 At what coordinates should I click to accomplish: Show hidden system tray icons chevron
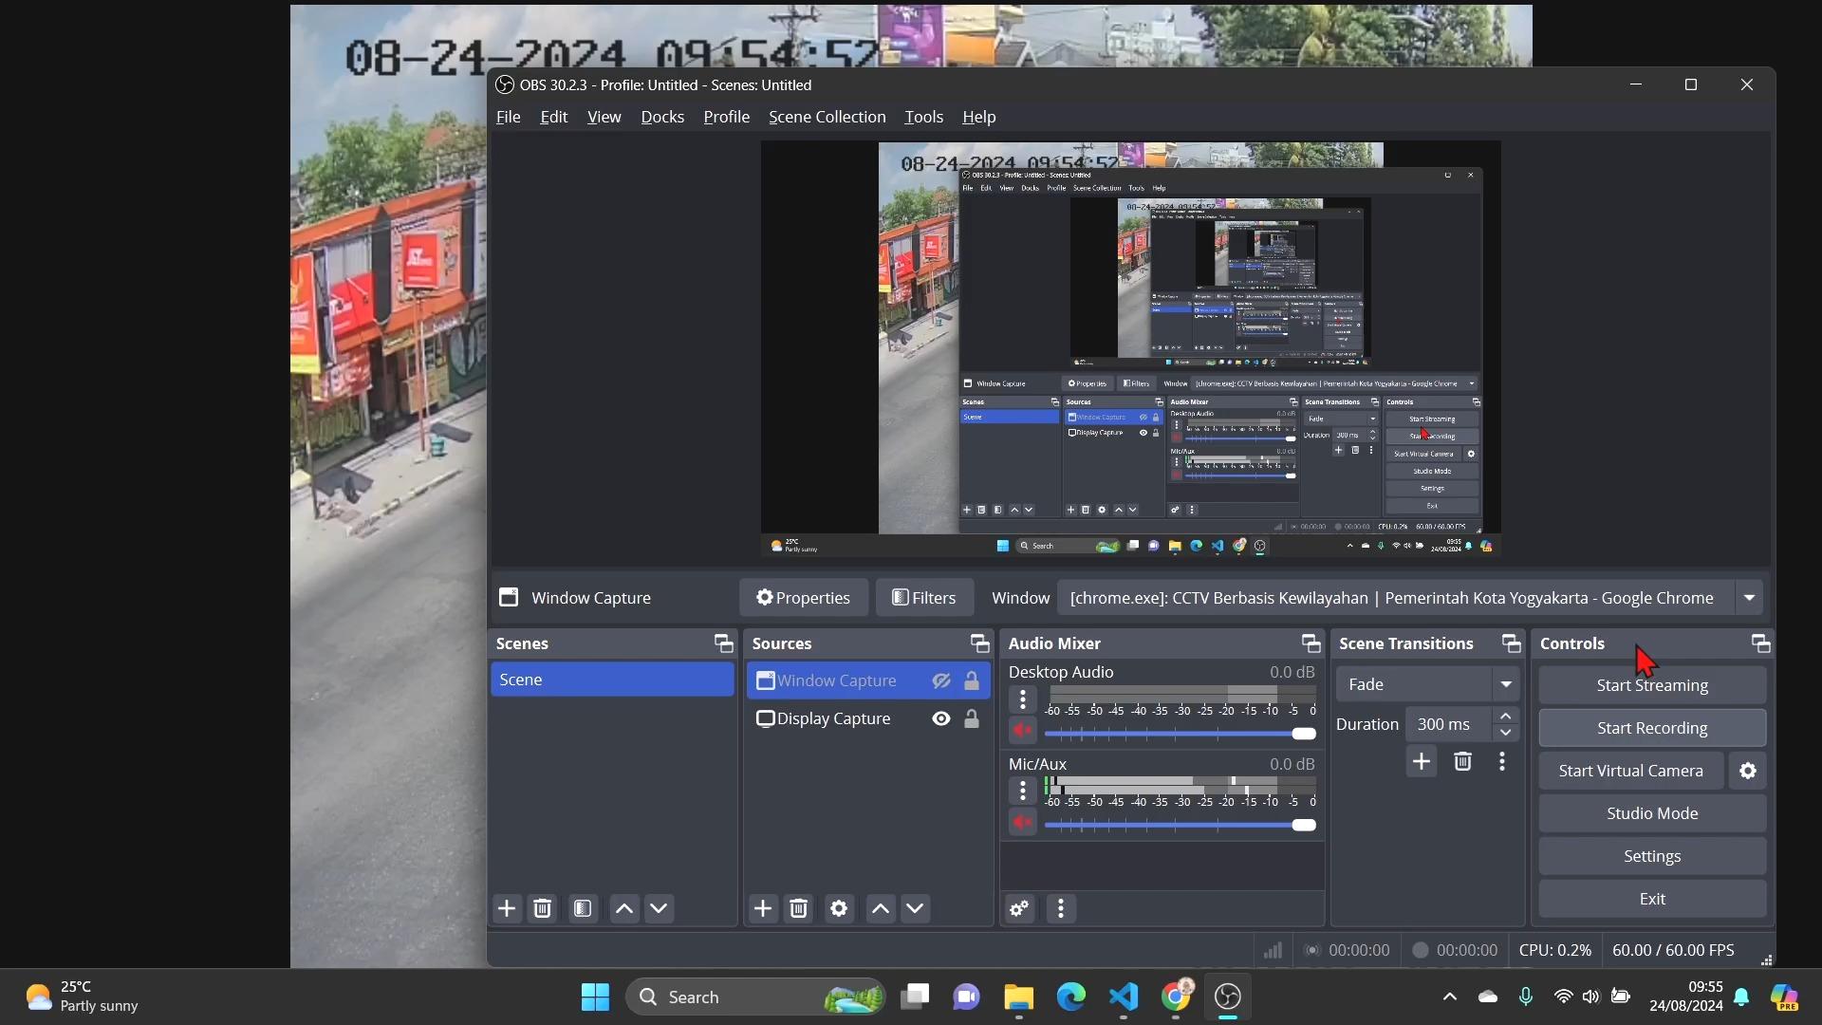click(1450, 997)
